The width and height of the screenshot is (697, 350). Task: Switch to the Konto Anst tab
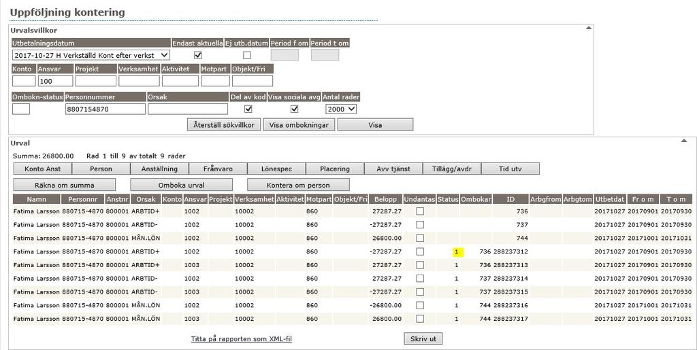click(43, 169)
